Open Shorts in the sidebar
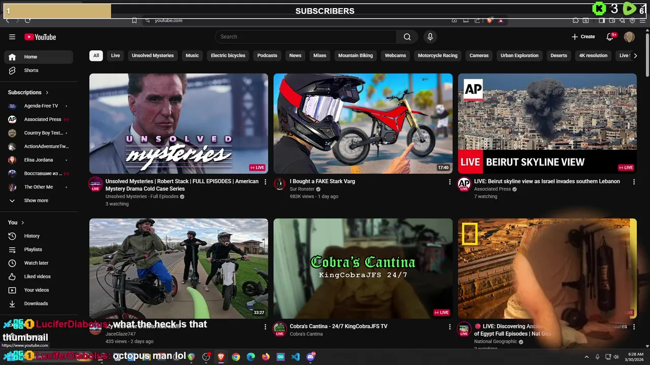 [x=39, y=70]
